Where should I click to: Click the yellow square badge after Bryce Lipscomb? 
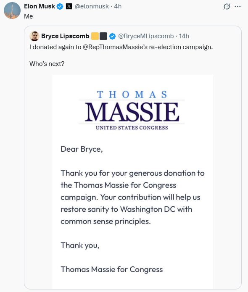click(x=95, y=36)
